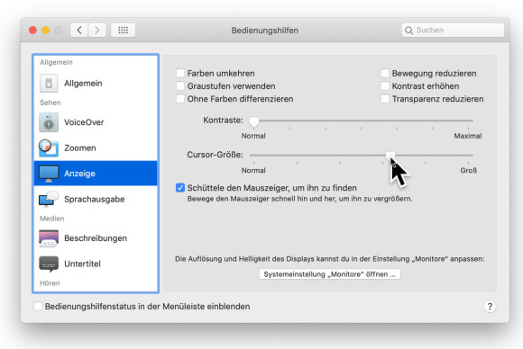The image size is (523, 349).
Task: Click the magnifying glass search icon
Action: click(408, 31)
